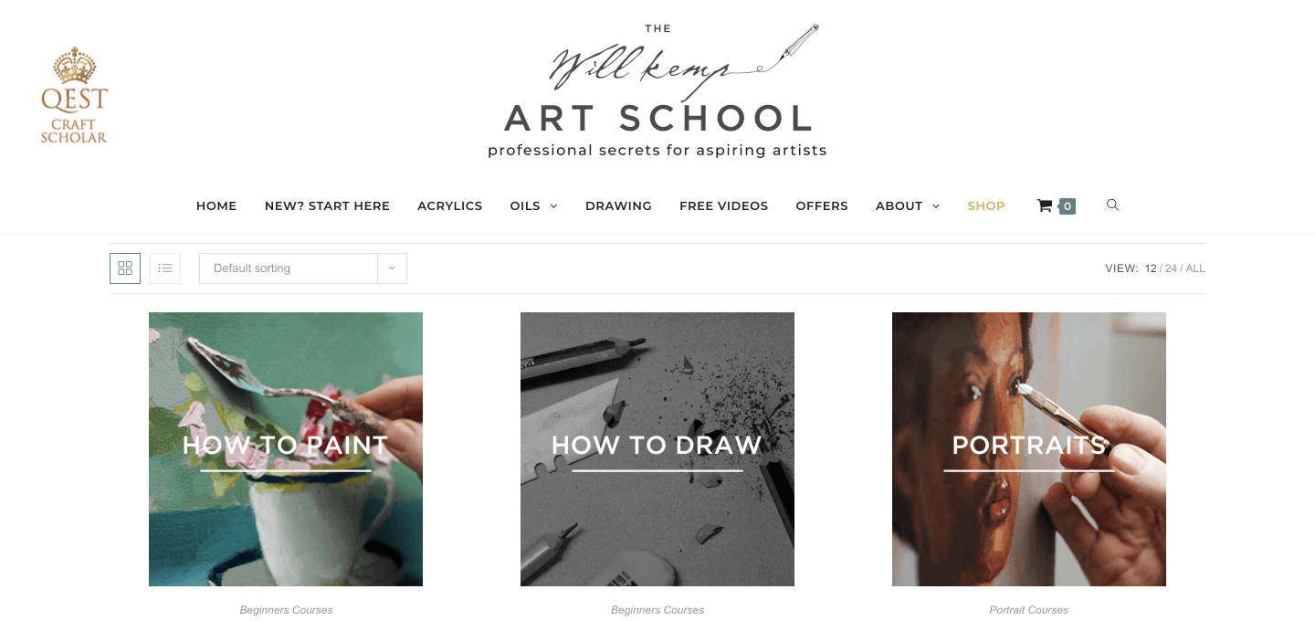Image resolution: width=1315 pixels, height=621 pixels.
Task: Open the How to Draw category thumbnail
Action: 657,449
